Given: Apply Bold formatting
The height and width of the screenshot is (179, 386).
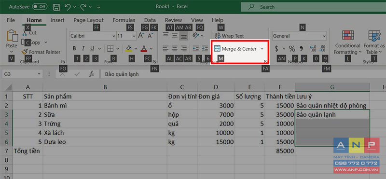Looking at the screenshot, I should pyautogui.click(x=74, y=49).
